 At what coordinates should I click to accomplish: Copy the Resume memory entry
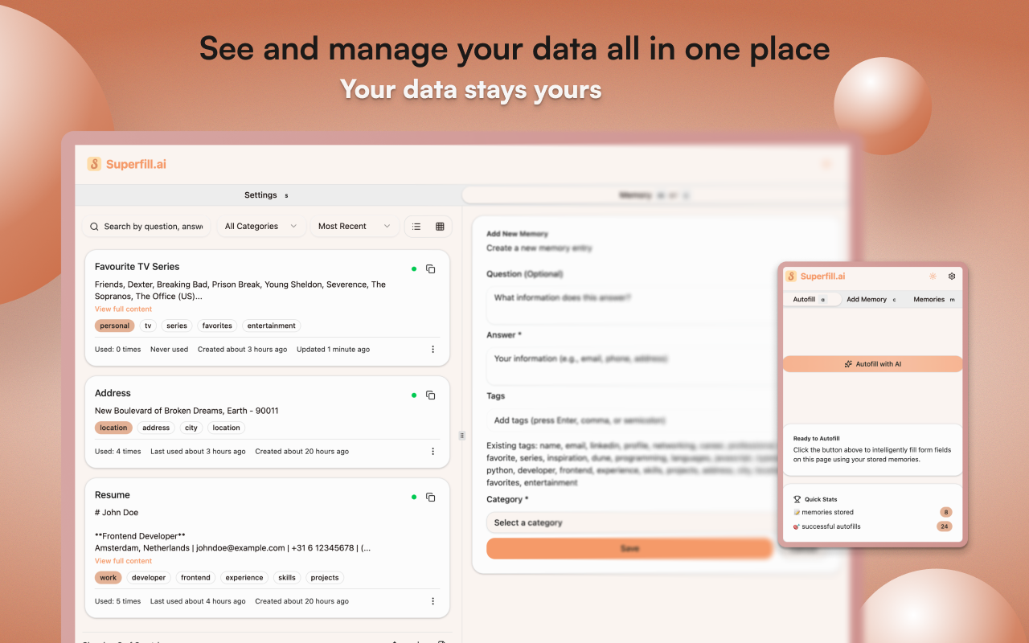431,498
